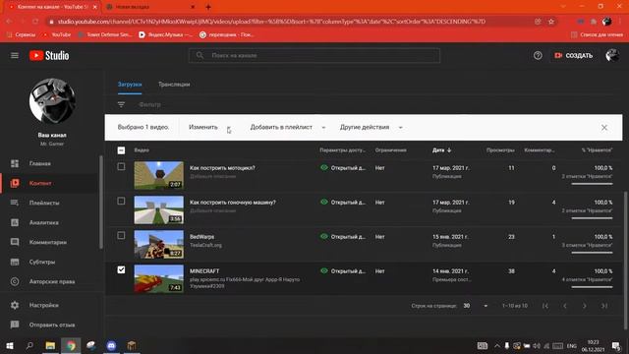Open Субтитры in sidebar
629x354 pixels.
[x=41, y=262]
